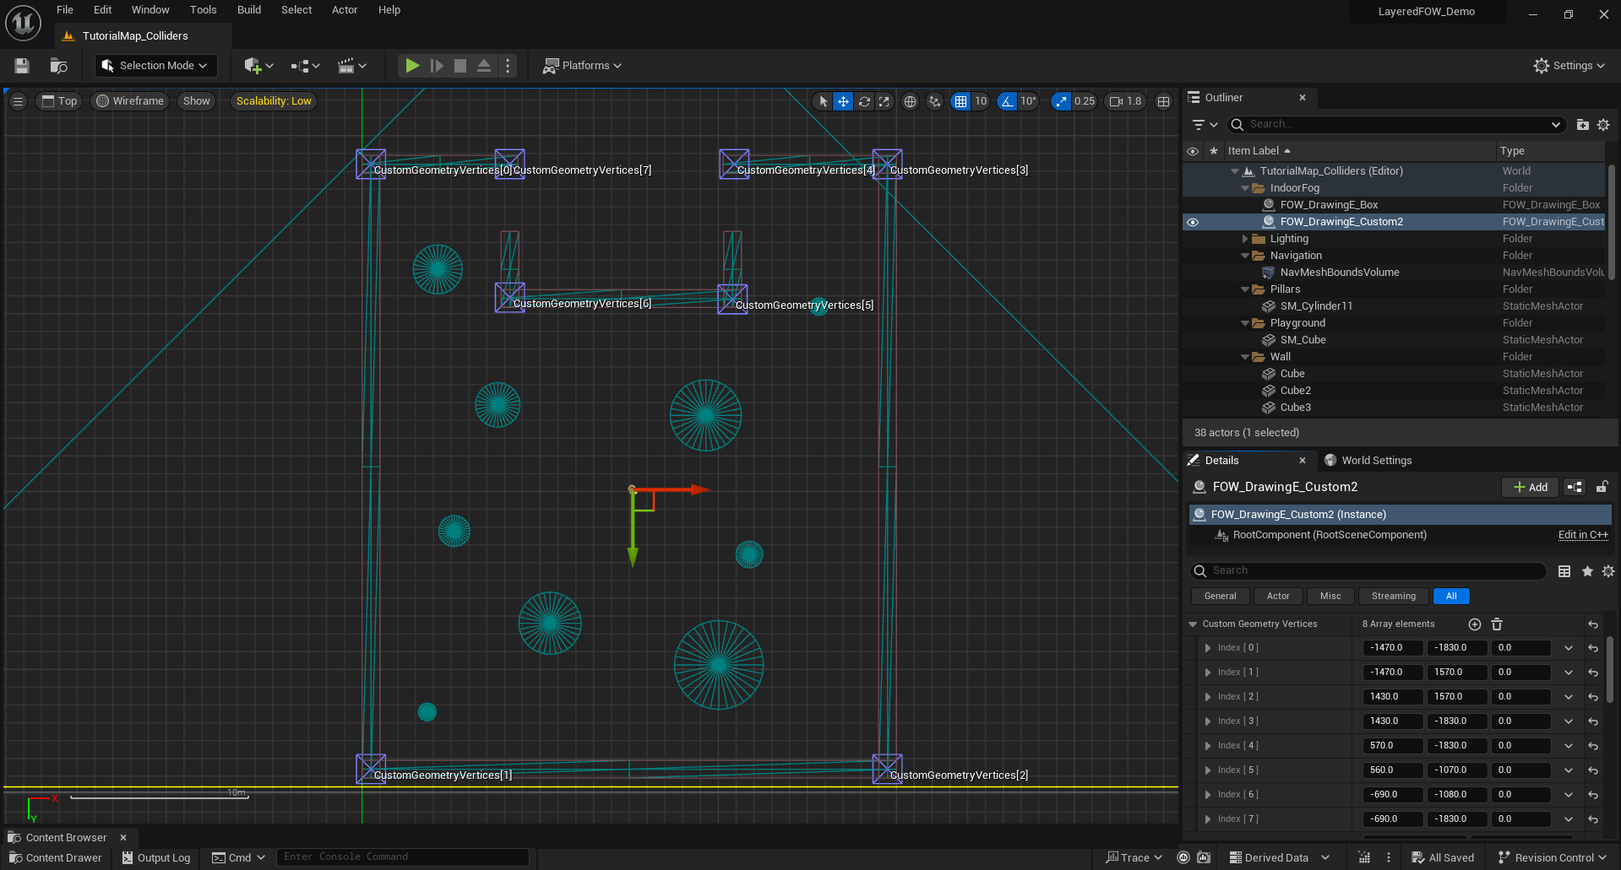Toggle rotation snapping angle icon
The height and width of the screenshot is (870, 1621).
pyautogui.click(x=1007, y=101)
